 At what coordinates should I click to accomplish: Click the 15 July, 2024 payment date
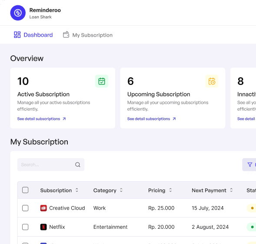point(208,208)
